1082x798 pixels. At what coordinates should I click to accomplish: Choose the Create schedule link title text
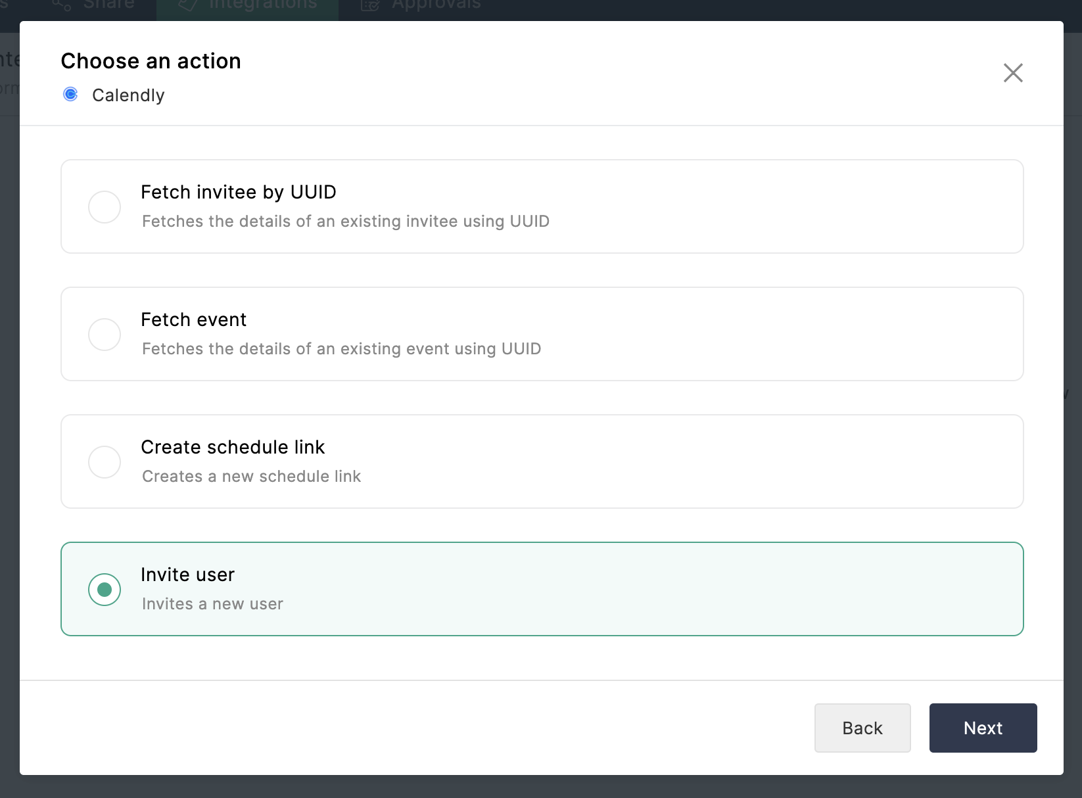click(x=233, y=447)
